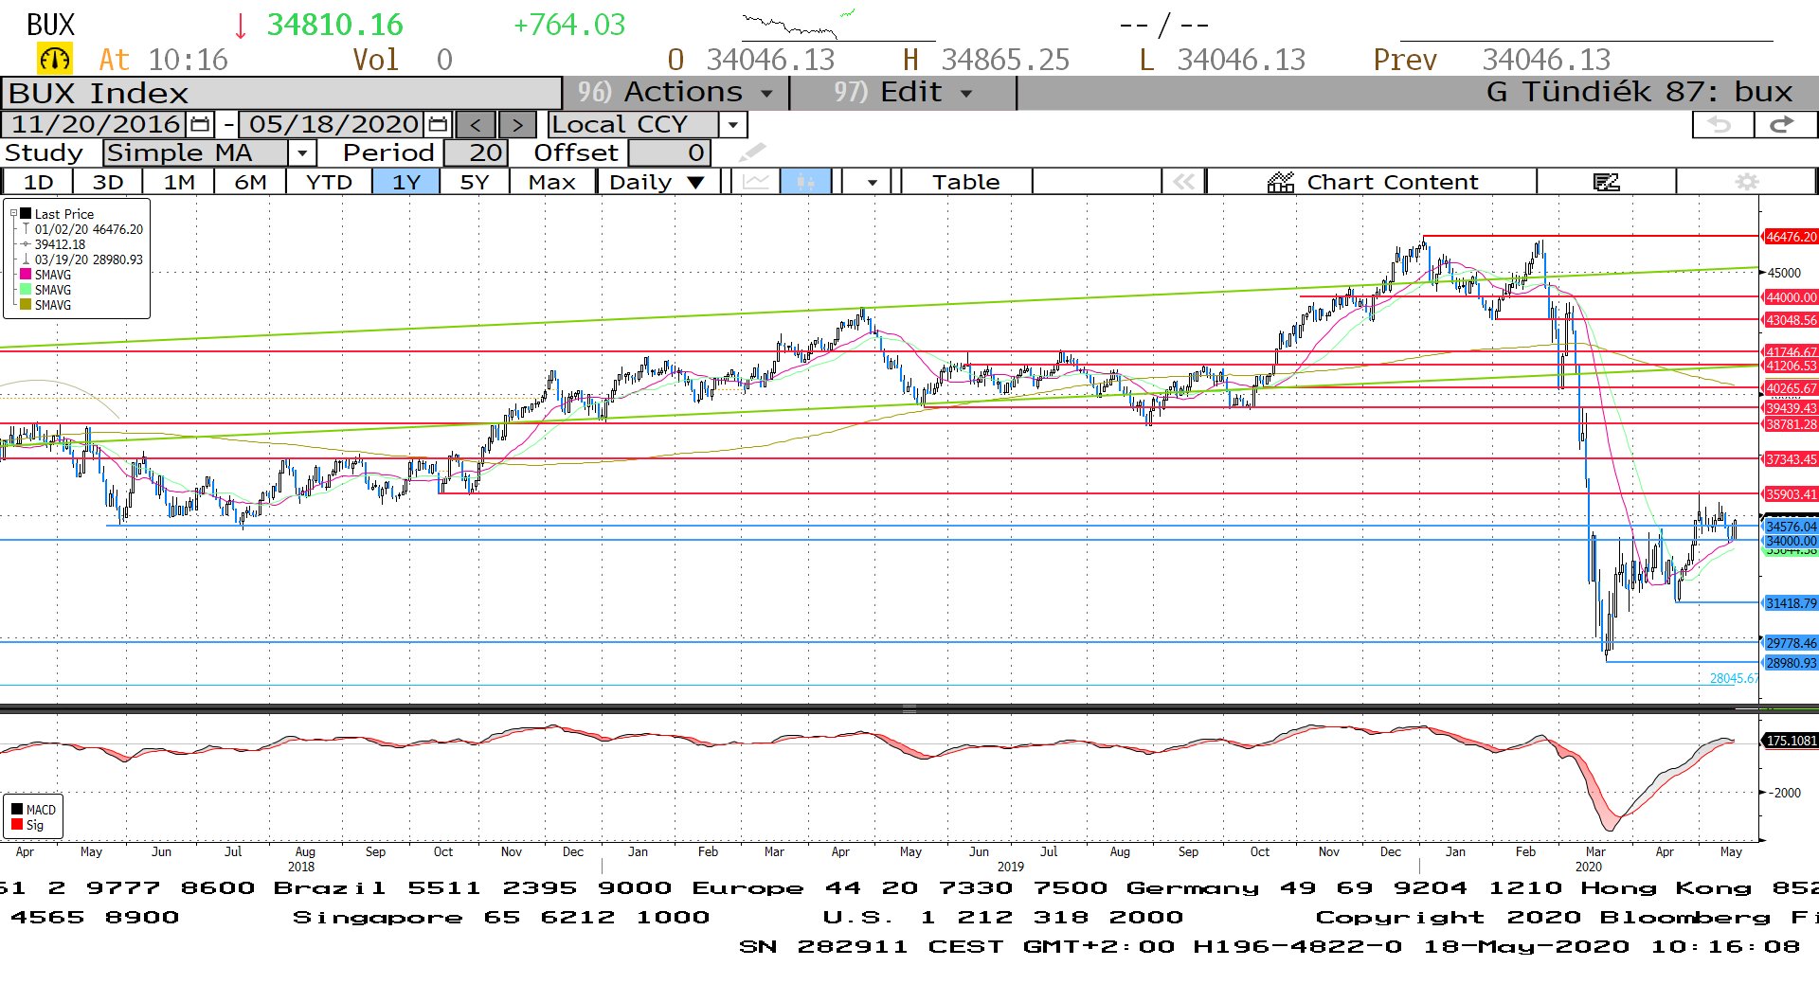Image resolution: width=1819 pixels, height=984 pixels.
Task: Click the 28980.93 low price level label
Action: point(1791,663)
